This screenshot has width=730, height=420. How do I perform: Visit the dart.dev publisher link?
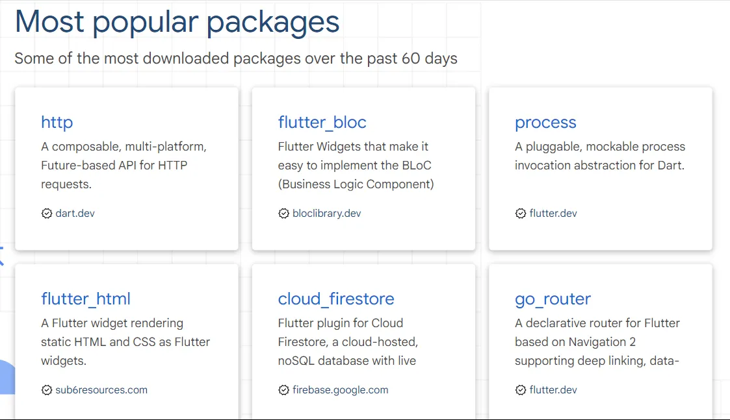[x=75, y=214]
